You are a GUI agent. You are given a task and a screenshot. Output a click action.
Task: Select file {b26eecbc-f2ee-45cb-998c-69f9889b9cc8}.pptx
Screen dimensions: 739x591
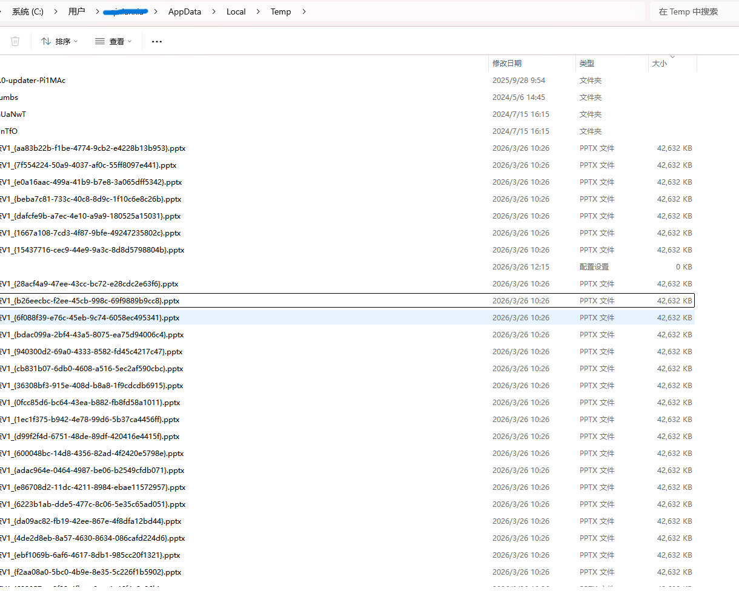(x=347, y=300)
